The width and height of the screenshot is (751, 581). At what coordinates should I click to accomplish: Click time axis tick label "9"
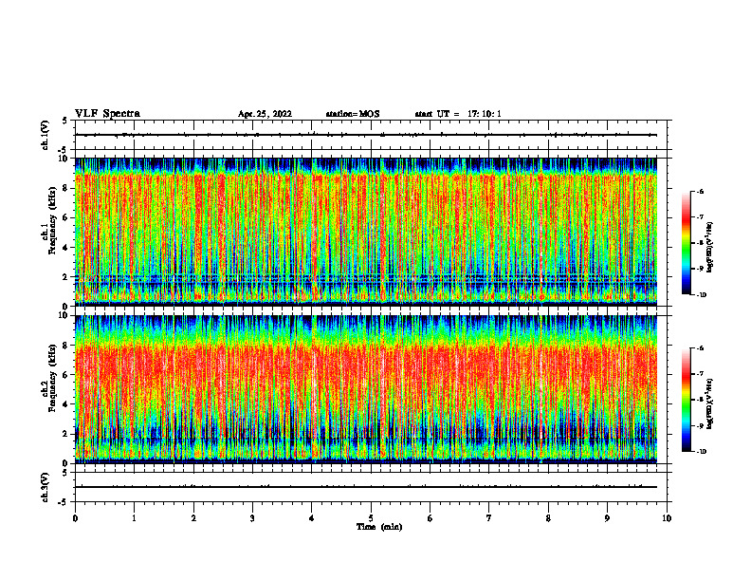click(x=607, y=518)
